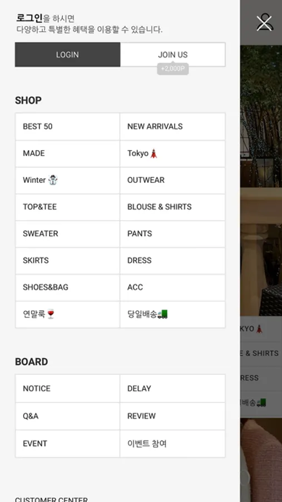Tap the LOGIN button
Image resolution: width=282 pixels, height=502 pixels.
pyautogui.click(x=67, y=55)
